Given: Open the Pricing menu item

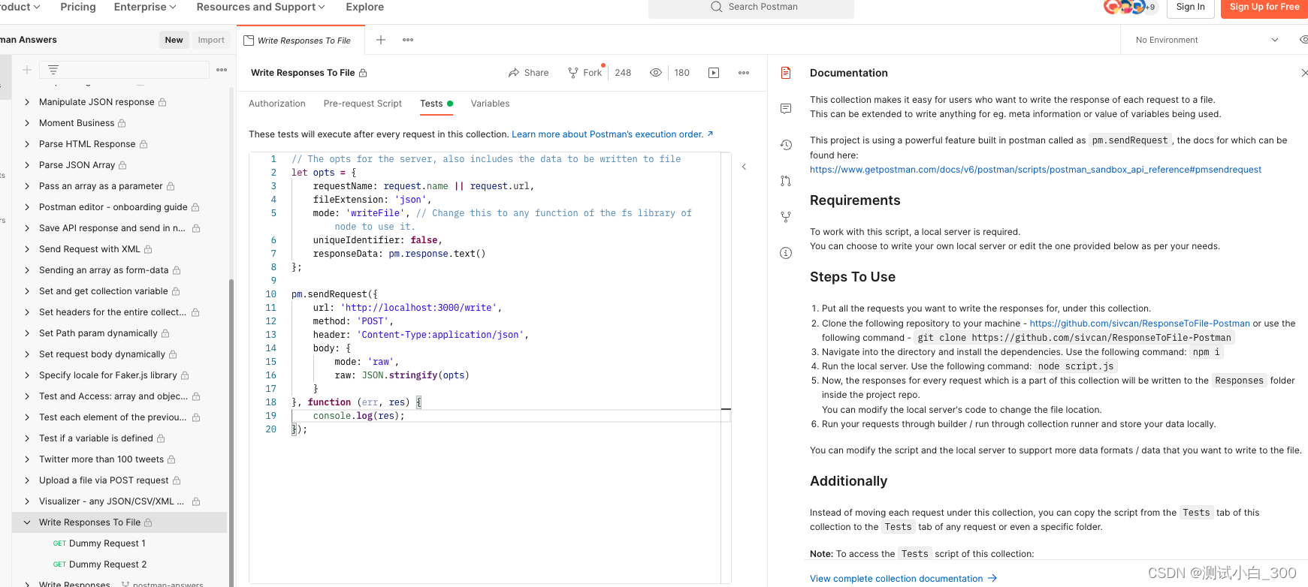Looking at the screenshot, I should click(x=78, y=7).
